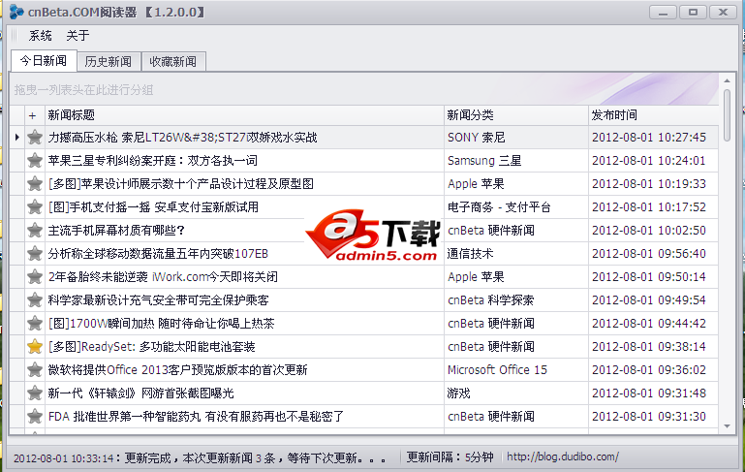This screenshot has width=745, height=472.
Task: Select the 新一代《轩辕剑》网游首张截图曝光 title
Action: [141, 393]
